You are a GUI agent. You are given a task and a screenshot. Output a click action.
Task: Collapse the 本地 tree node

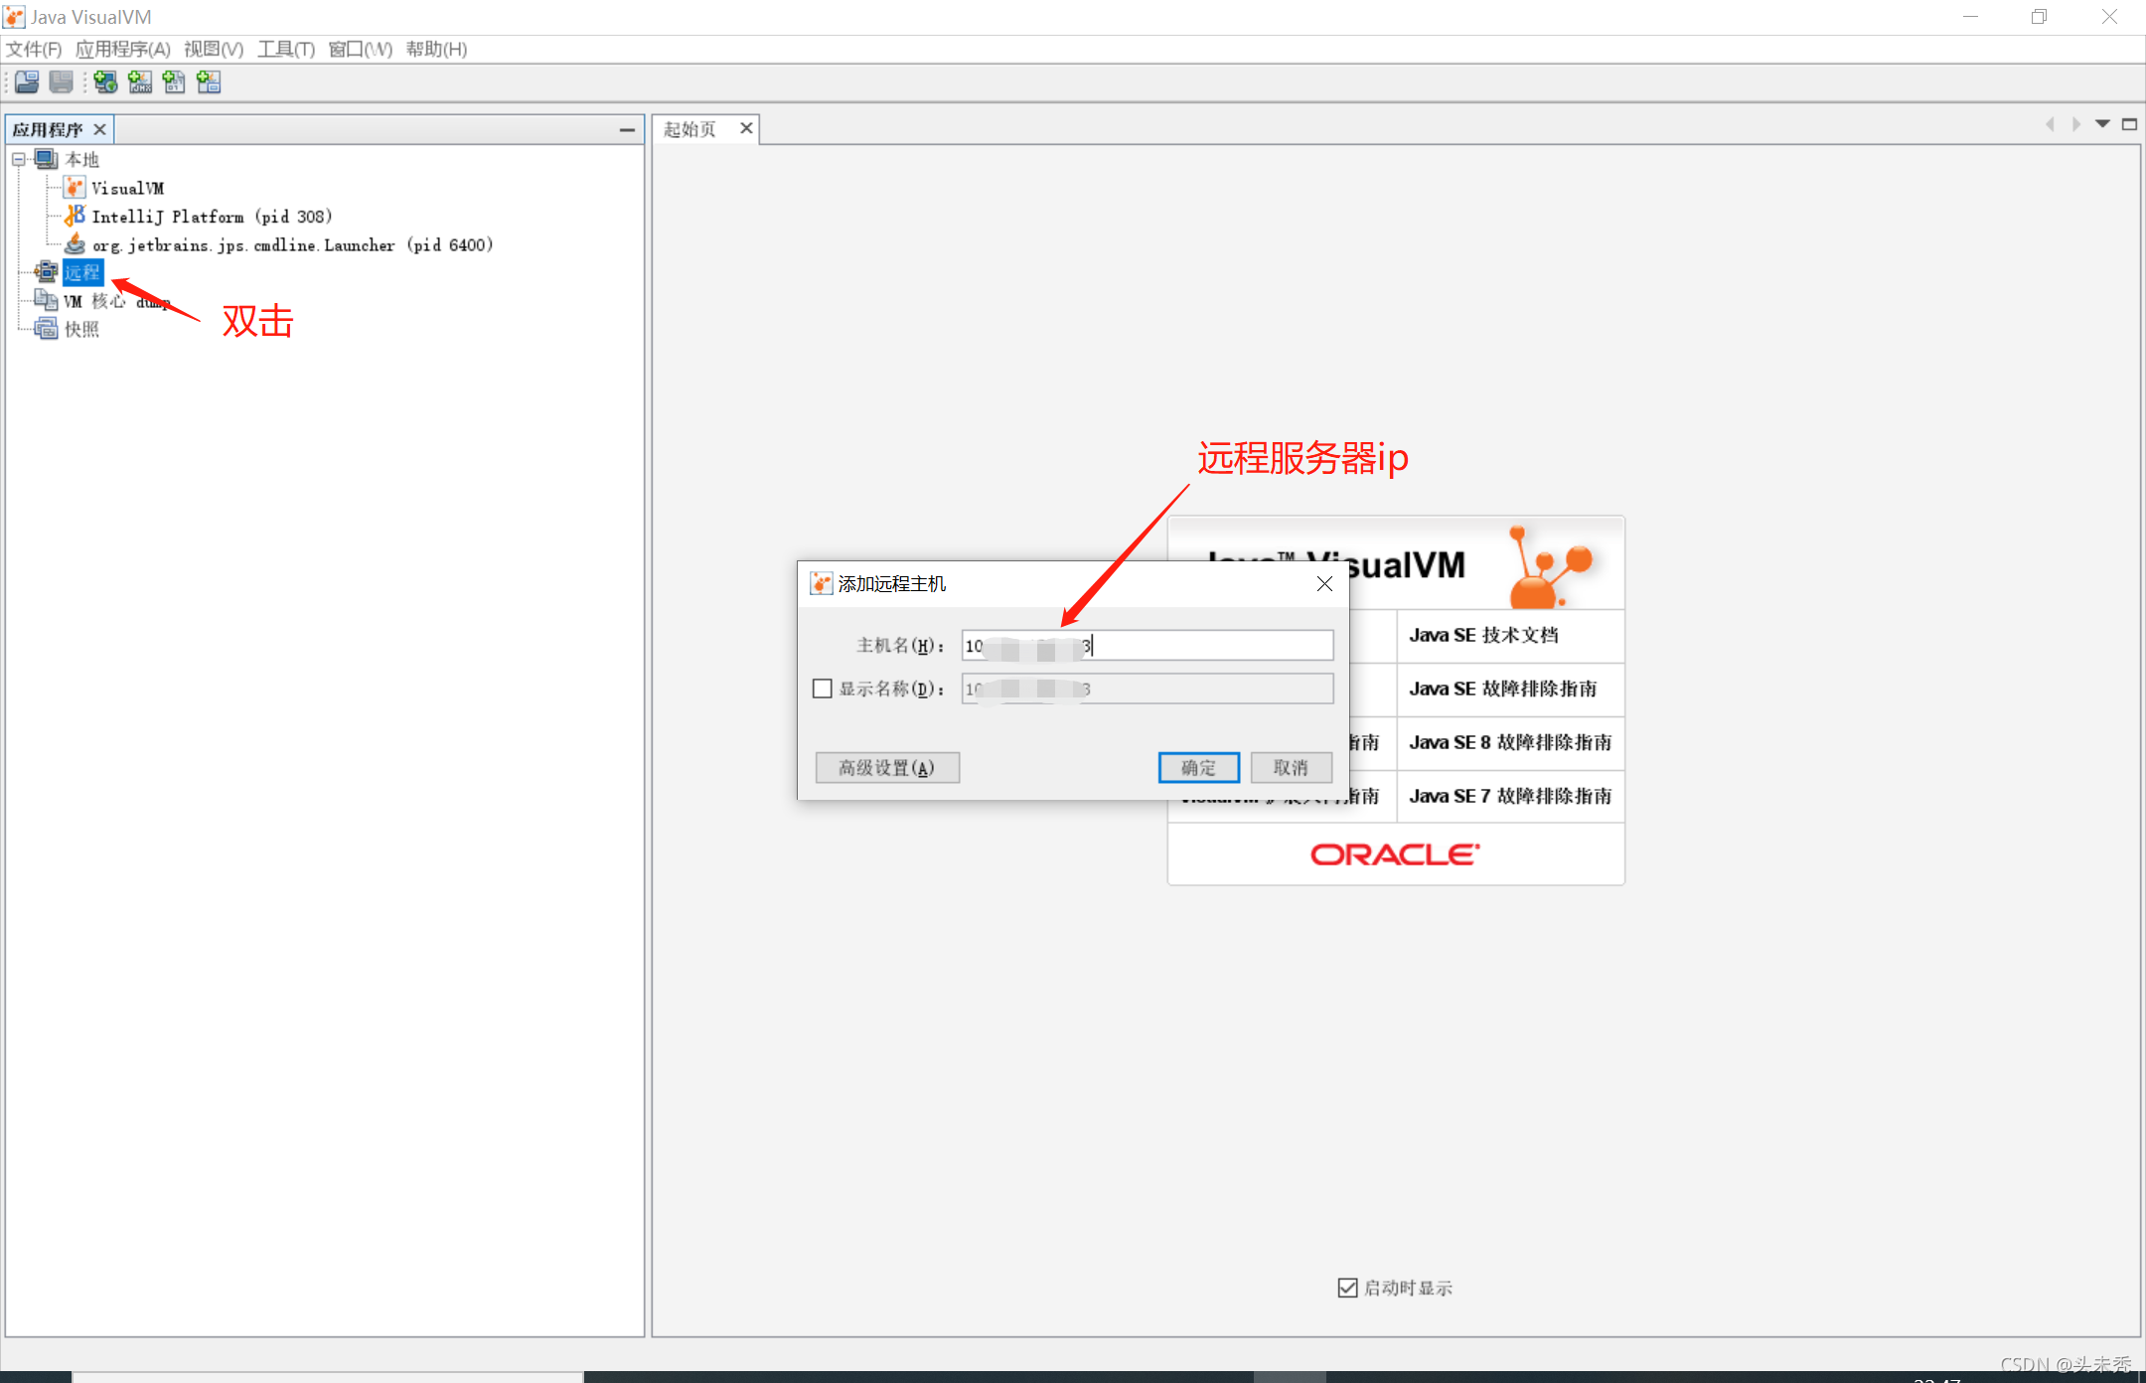point(19,159)
